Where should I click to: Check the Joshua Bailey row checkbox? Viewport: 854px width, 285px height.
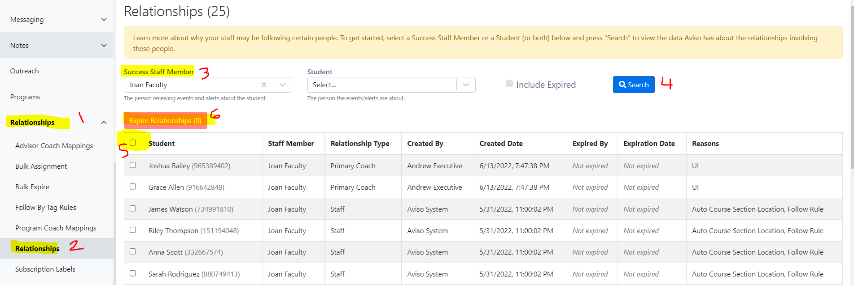point(133,165)
